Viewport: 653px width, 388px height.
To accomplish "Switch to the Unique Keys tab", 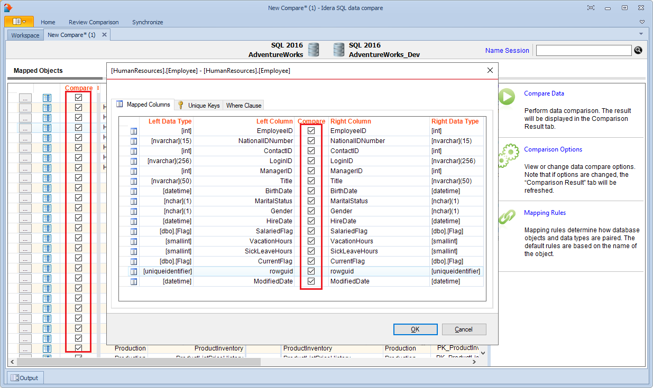I will [x=199, y=105].
